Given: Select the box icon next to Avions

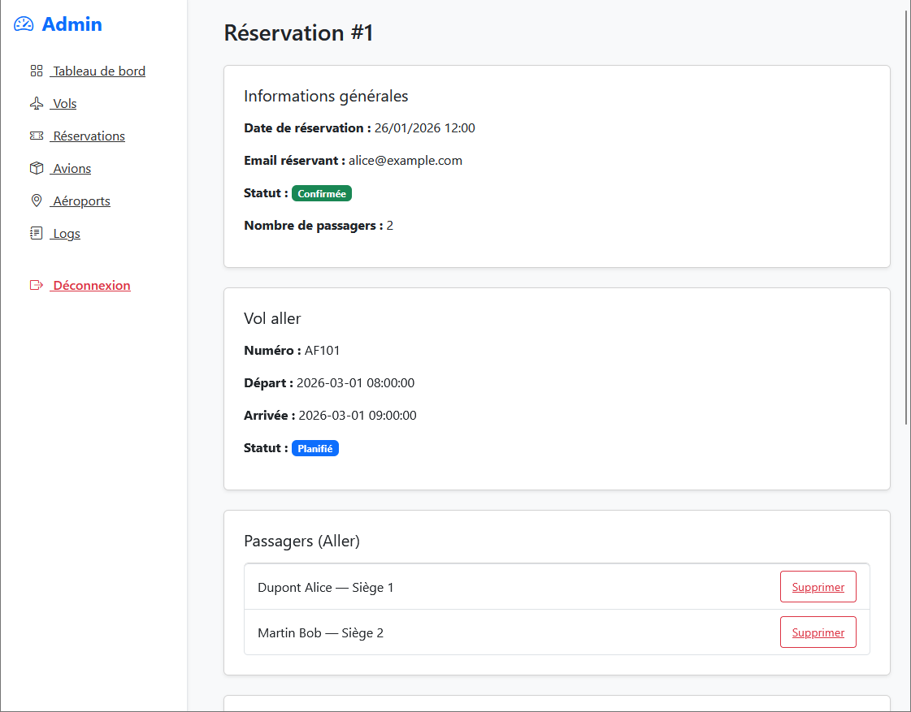Looking at the screenshot, I should click(x=36, y=168).
